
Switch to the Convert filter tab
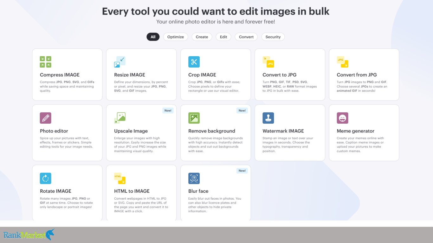tap(246, 37)
